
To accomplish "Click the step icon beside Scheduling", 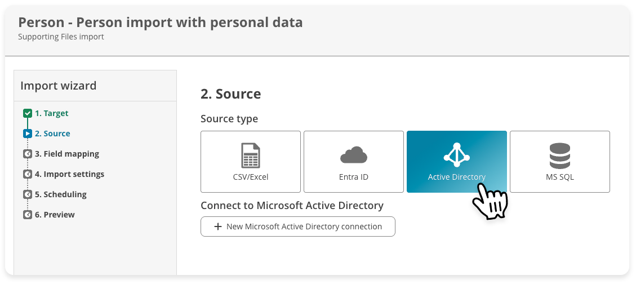I will [x=27, y=194].
